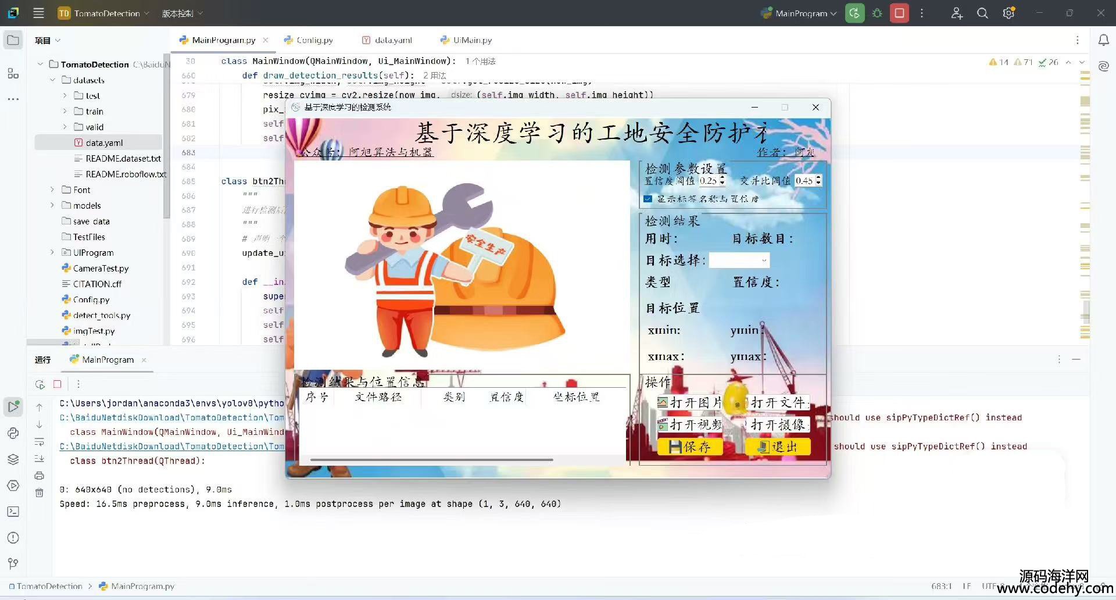This screenshot has width=1116, height=600.
Task: Open the Terminal tool window
Action: (13, 512)
